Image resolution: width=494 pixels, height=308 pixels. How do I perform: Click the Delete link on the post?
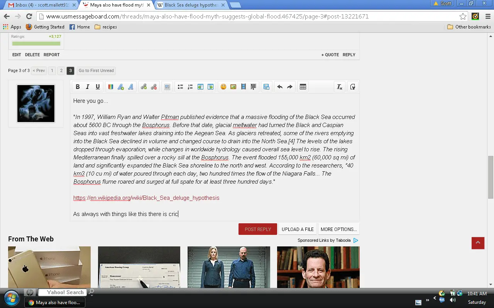click(32, 55)
